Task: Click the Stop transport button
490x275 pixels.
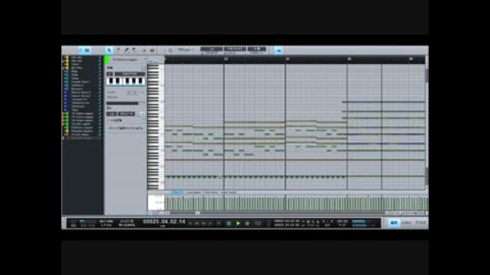Action: pos(229,223)
